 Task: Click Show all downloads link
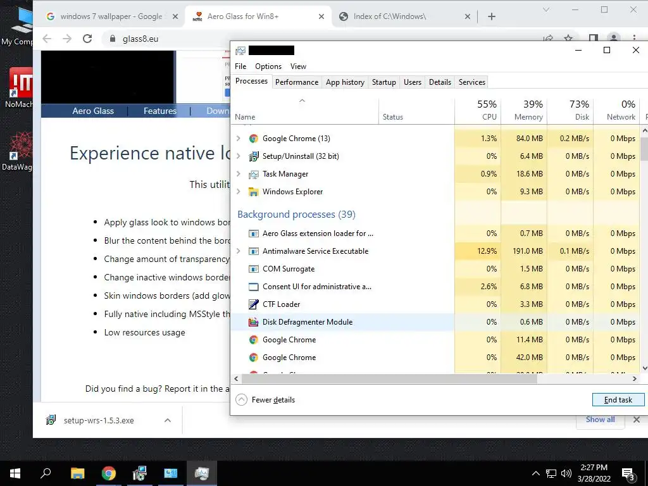point(600,420)
